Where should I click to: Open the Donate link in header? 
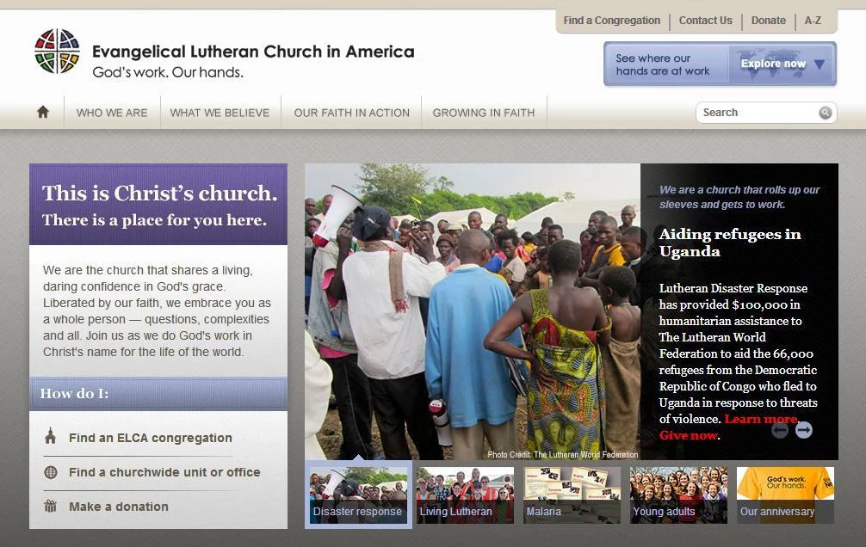pyautogui.click(x=768, y=21)
